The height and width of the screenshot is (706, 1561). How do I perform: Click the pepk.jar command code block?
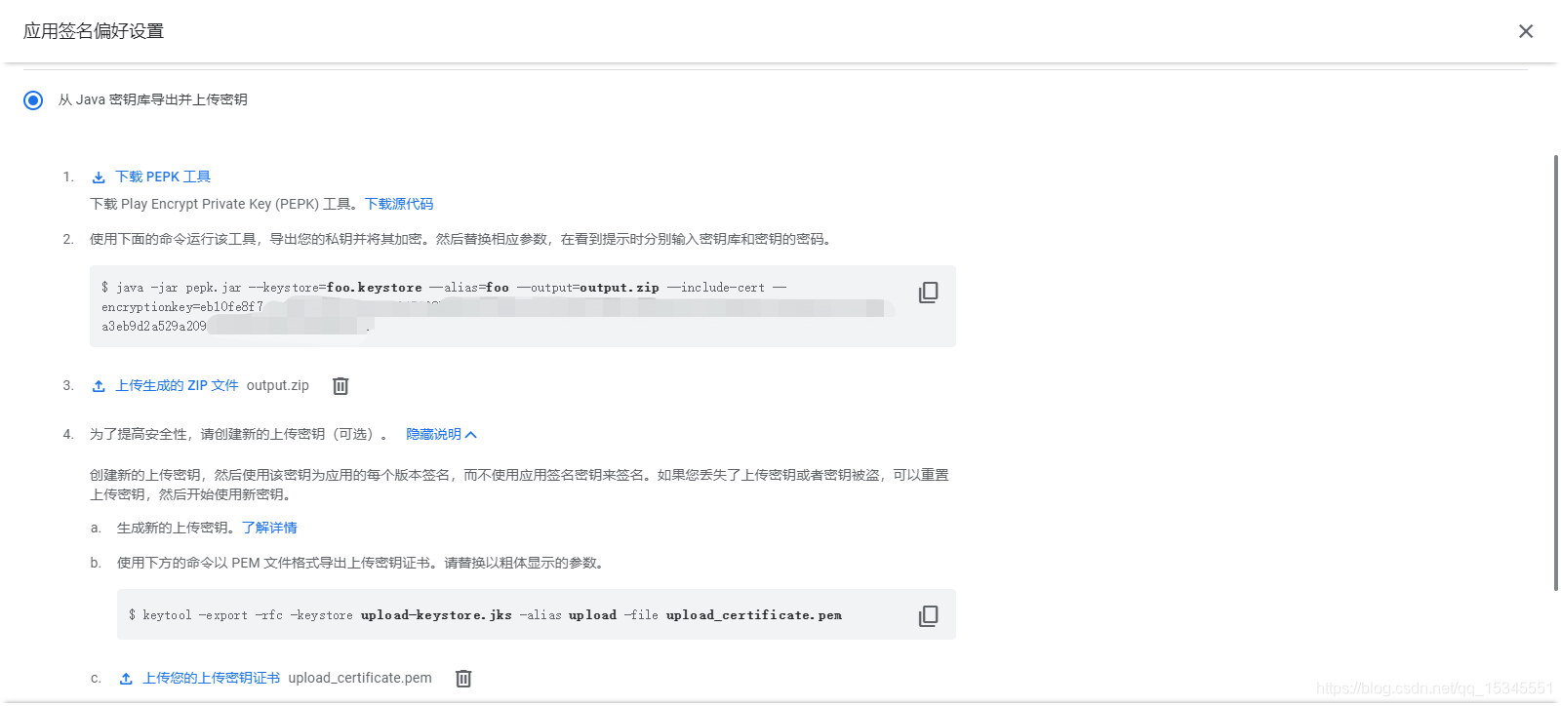[x=523, y=306]
